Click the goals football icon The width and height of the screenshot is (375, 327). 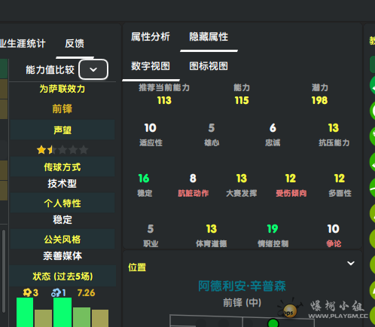(x=27, y=292)
